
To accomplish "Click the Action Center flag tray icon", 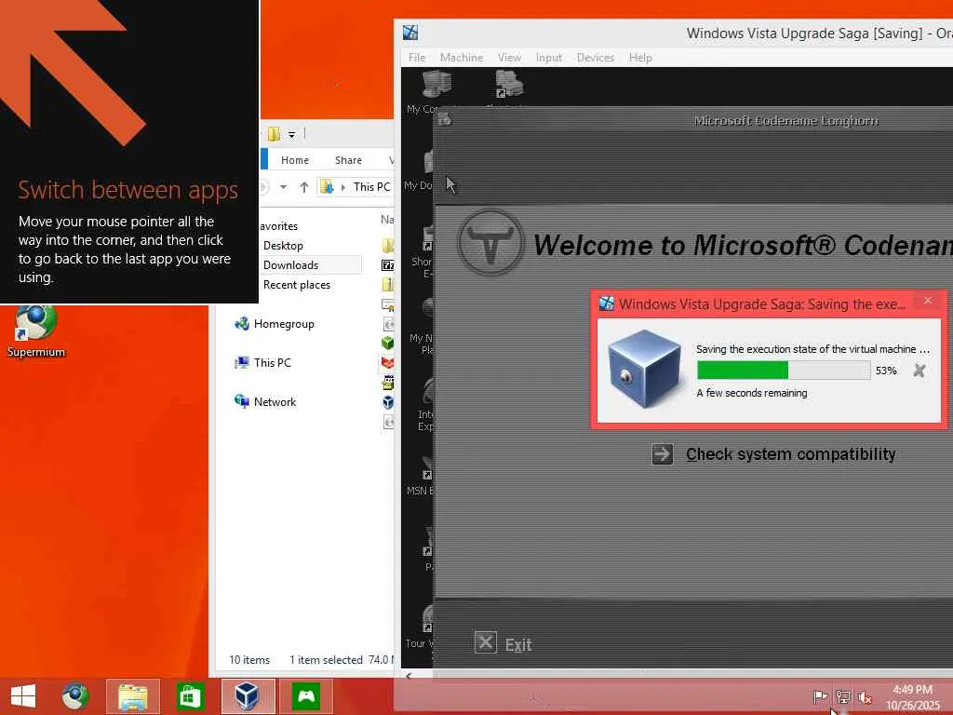I will 820,696.
